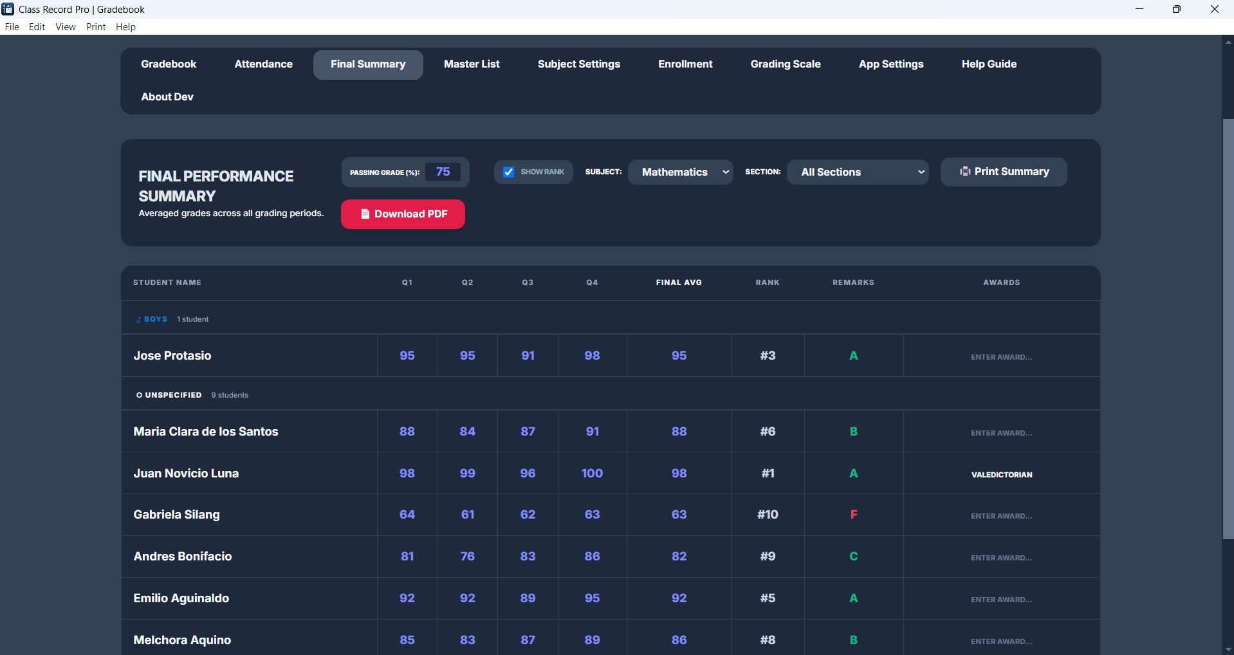Click the passing grade input field
Viewport: 1234px width, 655px height.
443,172
